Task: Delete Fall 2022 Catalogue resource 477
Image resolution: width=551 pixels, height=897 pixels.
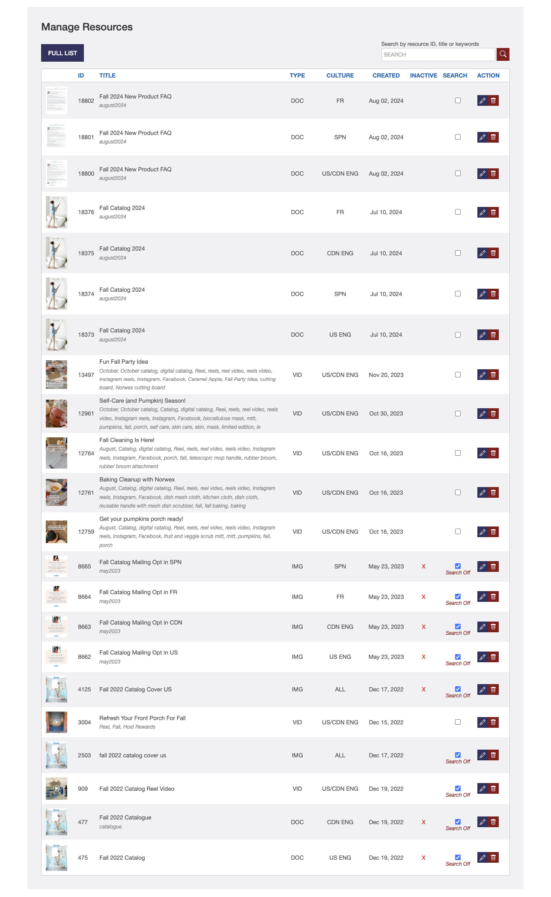Action: pyautogui.click(x=494, y=822)
